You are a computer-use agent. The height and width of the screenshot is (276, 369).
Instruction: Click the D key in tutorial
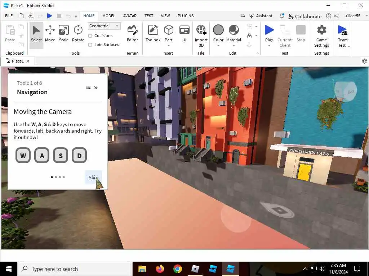click(x=79, y=155)
